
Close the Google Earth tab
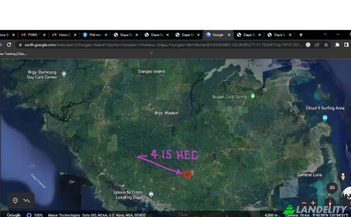(229, 35)
